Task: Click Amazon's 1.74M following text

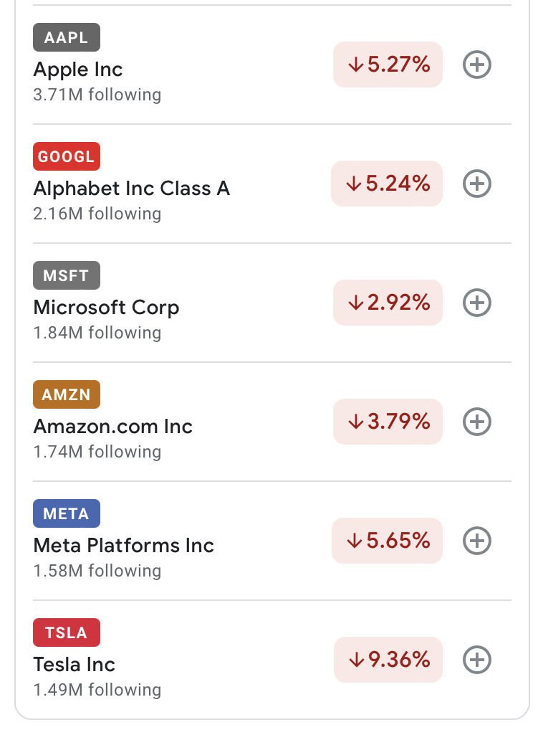Action: coord(97,452)
